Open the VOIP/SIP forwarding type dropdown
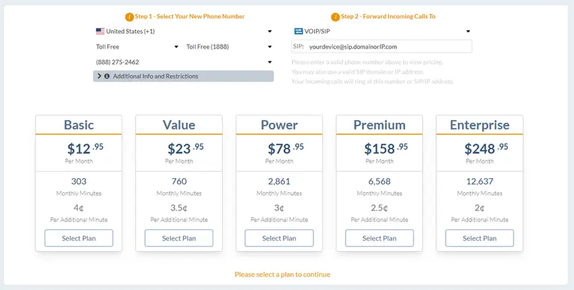The image size is (574, 290). click(x=382, y=31)
